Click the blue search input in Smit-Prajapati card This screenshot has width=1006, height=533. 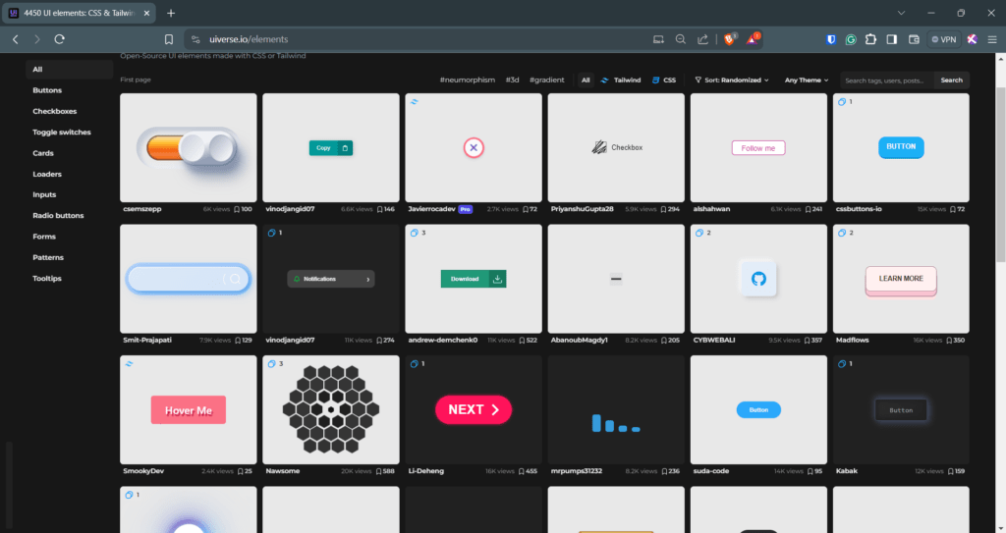[x=188, y=279]
